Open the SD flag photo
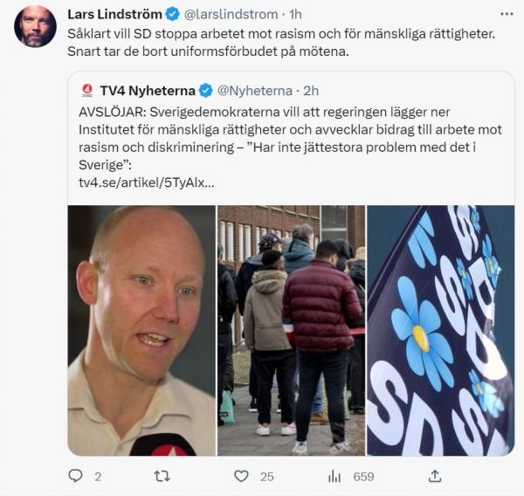 pos(441,331)
